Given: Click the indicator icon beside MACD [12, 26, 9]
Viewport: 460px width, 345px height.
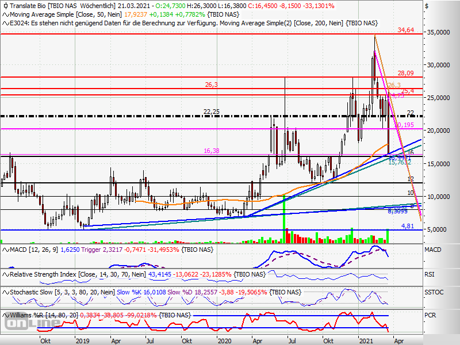Looking at the screenshot, I should (x=5, y=249).
